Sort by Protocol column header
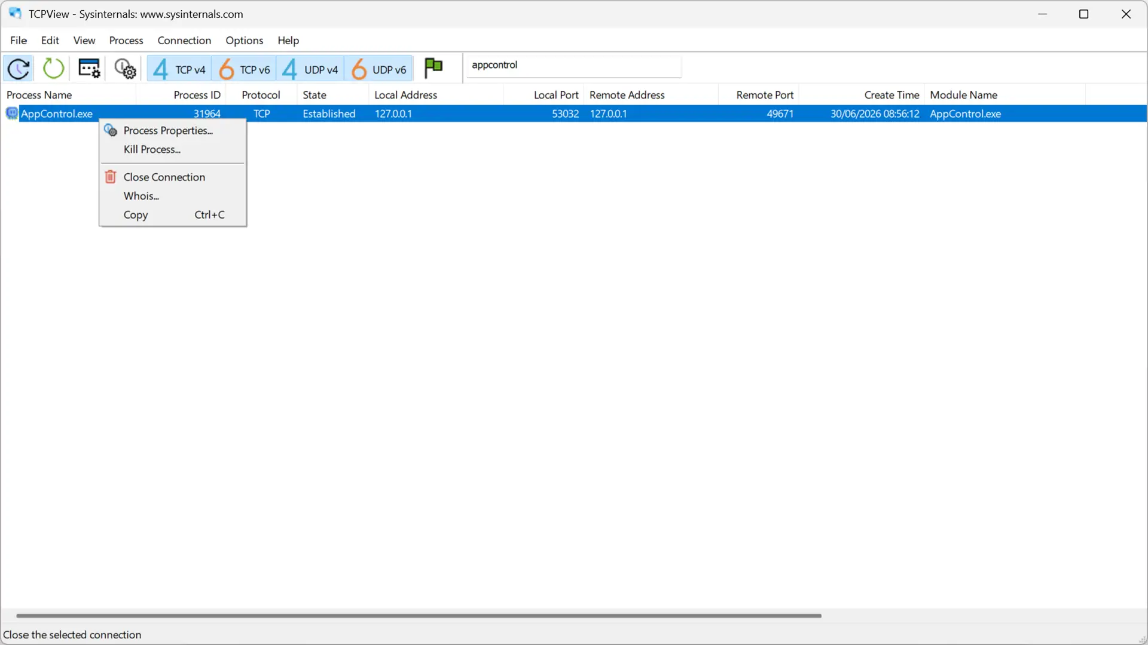Screen dimensions: 1148x645 [261, 95]
